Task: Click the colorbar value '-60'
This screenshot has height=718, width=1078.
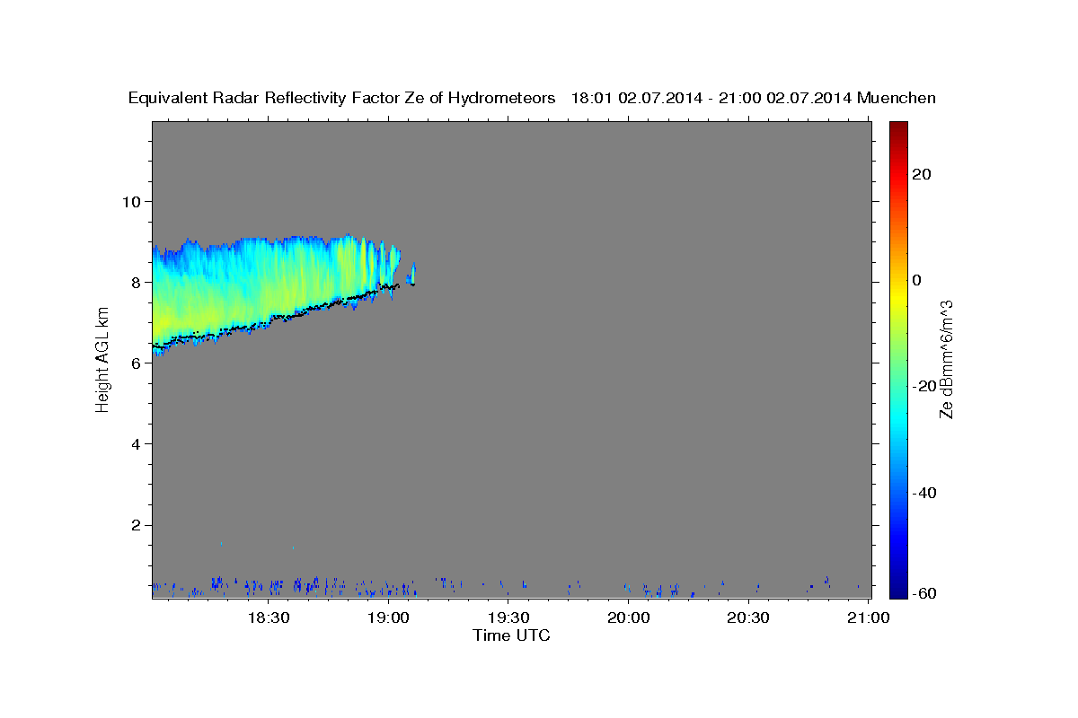Action: point(923,592)
